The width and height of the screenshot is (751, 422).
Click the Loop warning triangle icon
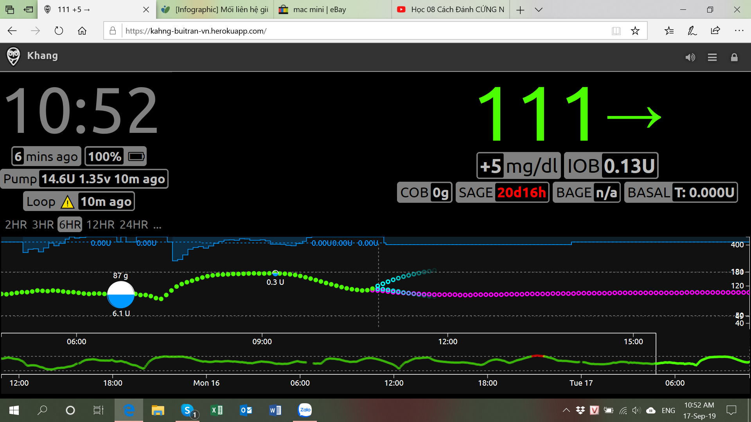pyautogui.click(x=67, y=202)
